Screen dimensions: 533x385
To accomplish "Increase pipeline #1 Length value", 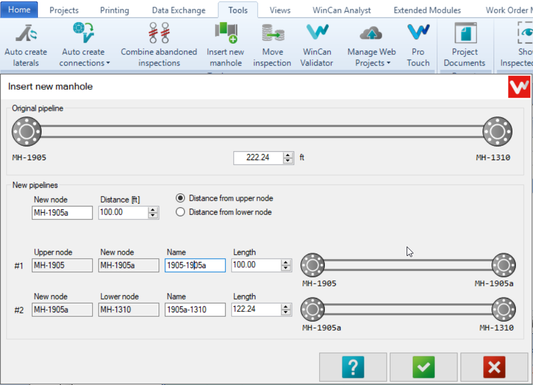I will 286,263.
